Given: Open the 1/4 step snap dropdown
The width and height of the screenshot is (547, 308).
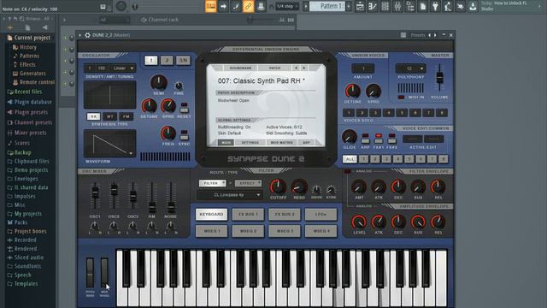Looking at the screenshot, I should click(287, 6).
